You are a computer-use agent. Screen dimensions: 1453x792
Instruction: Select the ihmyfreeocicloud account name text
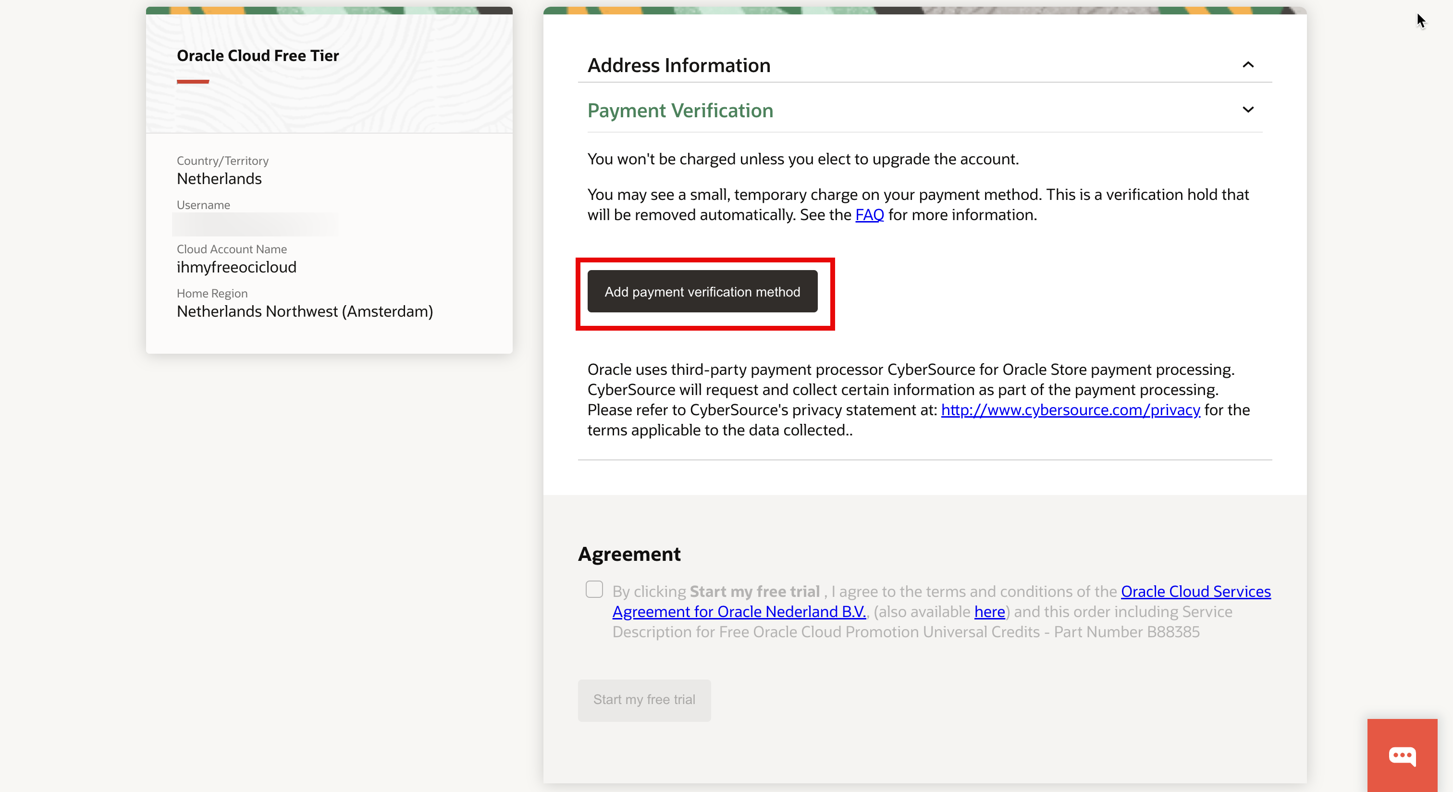point(236,267)
